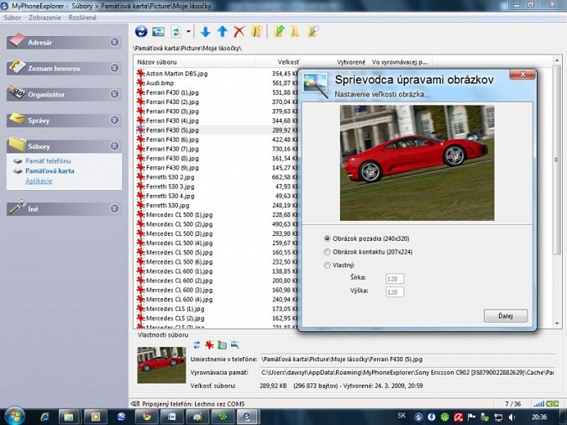The height and width of the screenshot is (425, 567).
Task: Select Pamäť telefónu in Súbory tree
Action: (x=48, y=161)
